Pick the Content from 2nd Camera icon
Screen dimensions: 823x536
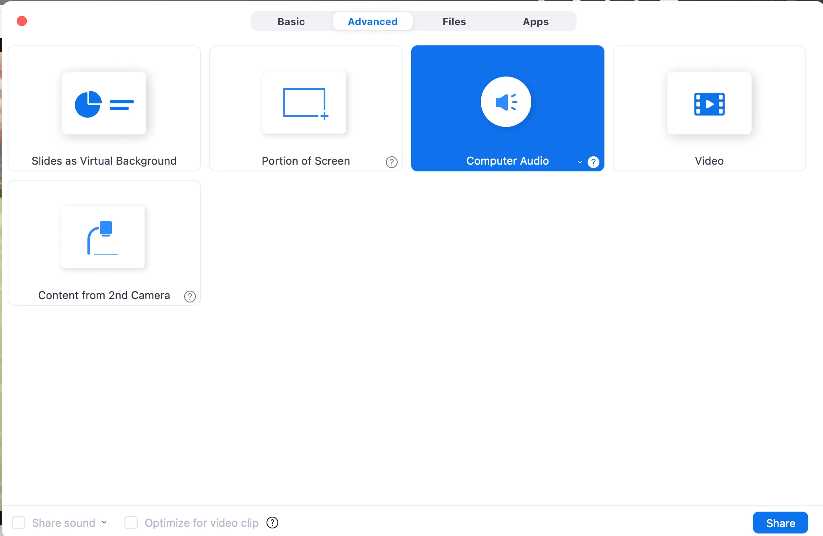(x=103, y=237)
